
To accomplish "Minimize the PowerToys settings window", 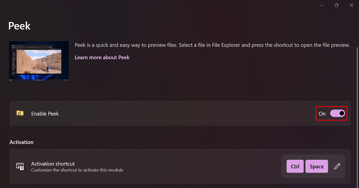I will tap(322, 5).
